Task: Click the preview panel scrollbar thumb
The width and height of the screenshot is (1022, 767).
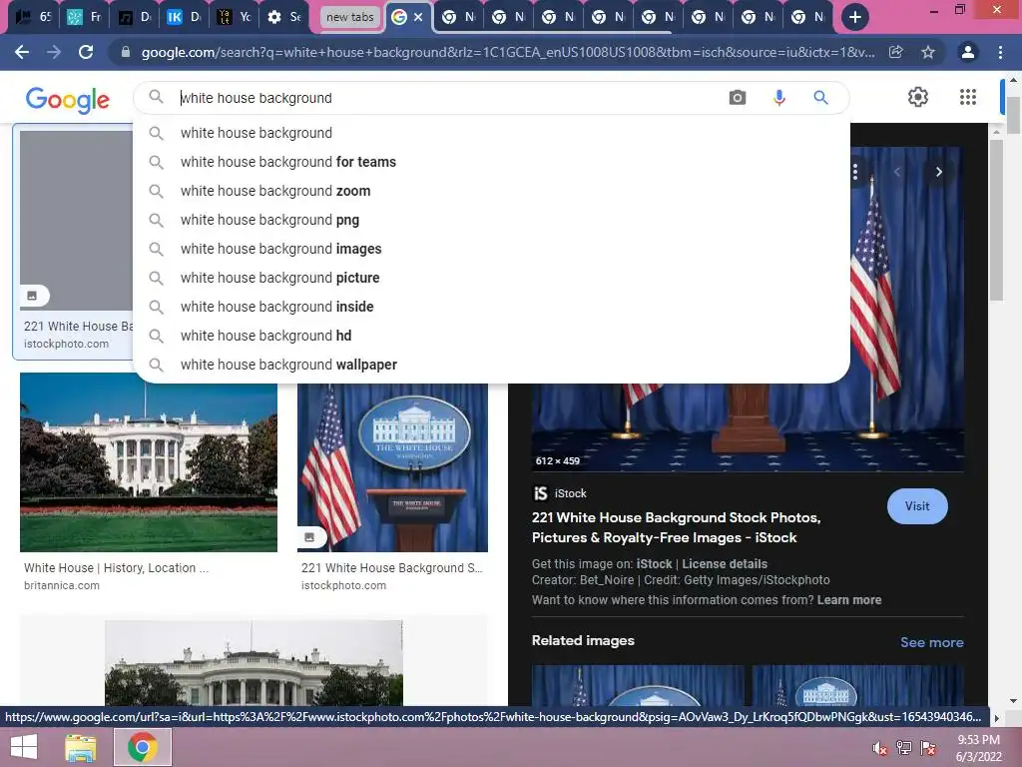Action: pos(996,221)
